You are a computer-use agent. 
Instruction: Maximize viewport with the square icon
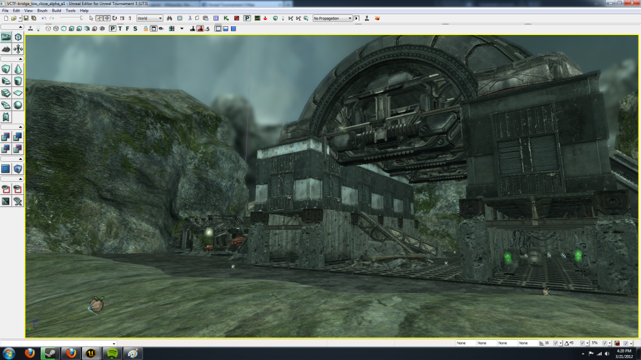(x=153, y=29)
